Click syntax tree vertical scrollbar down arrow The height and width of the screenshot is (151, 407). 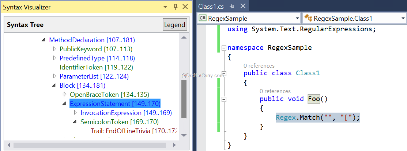184,135
